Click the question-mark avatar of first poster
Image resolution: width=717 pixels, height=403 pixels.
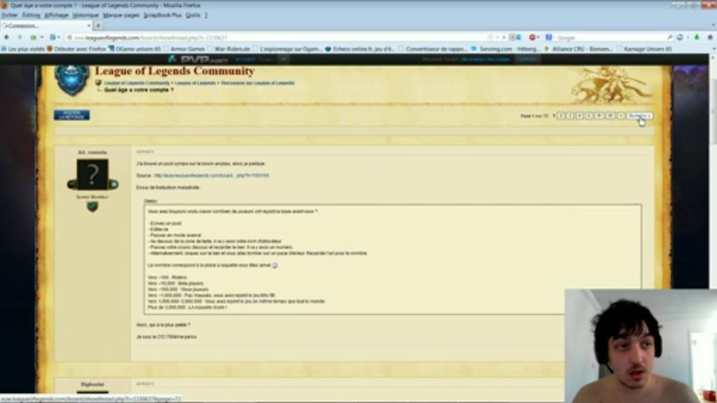point(92,175)
